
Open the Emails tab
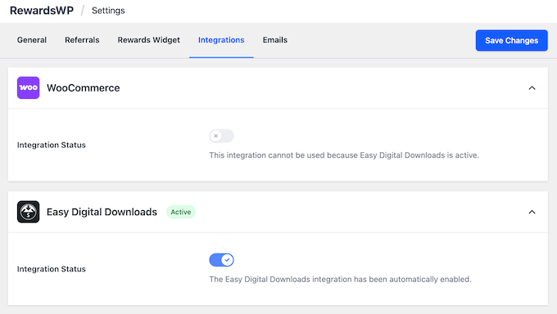(275, 40)
